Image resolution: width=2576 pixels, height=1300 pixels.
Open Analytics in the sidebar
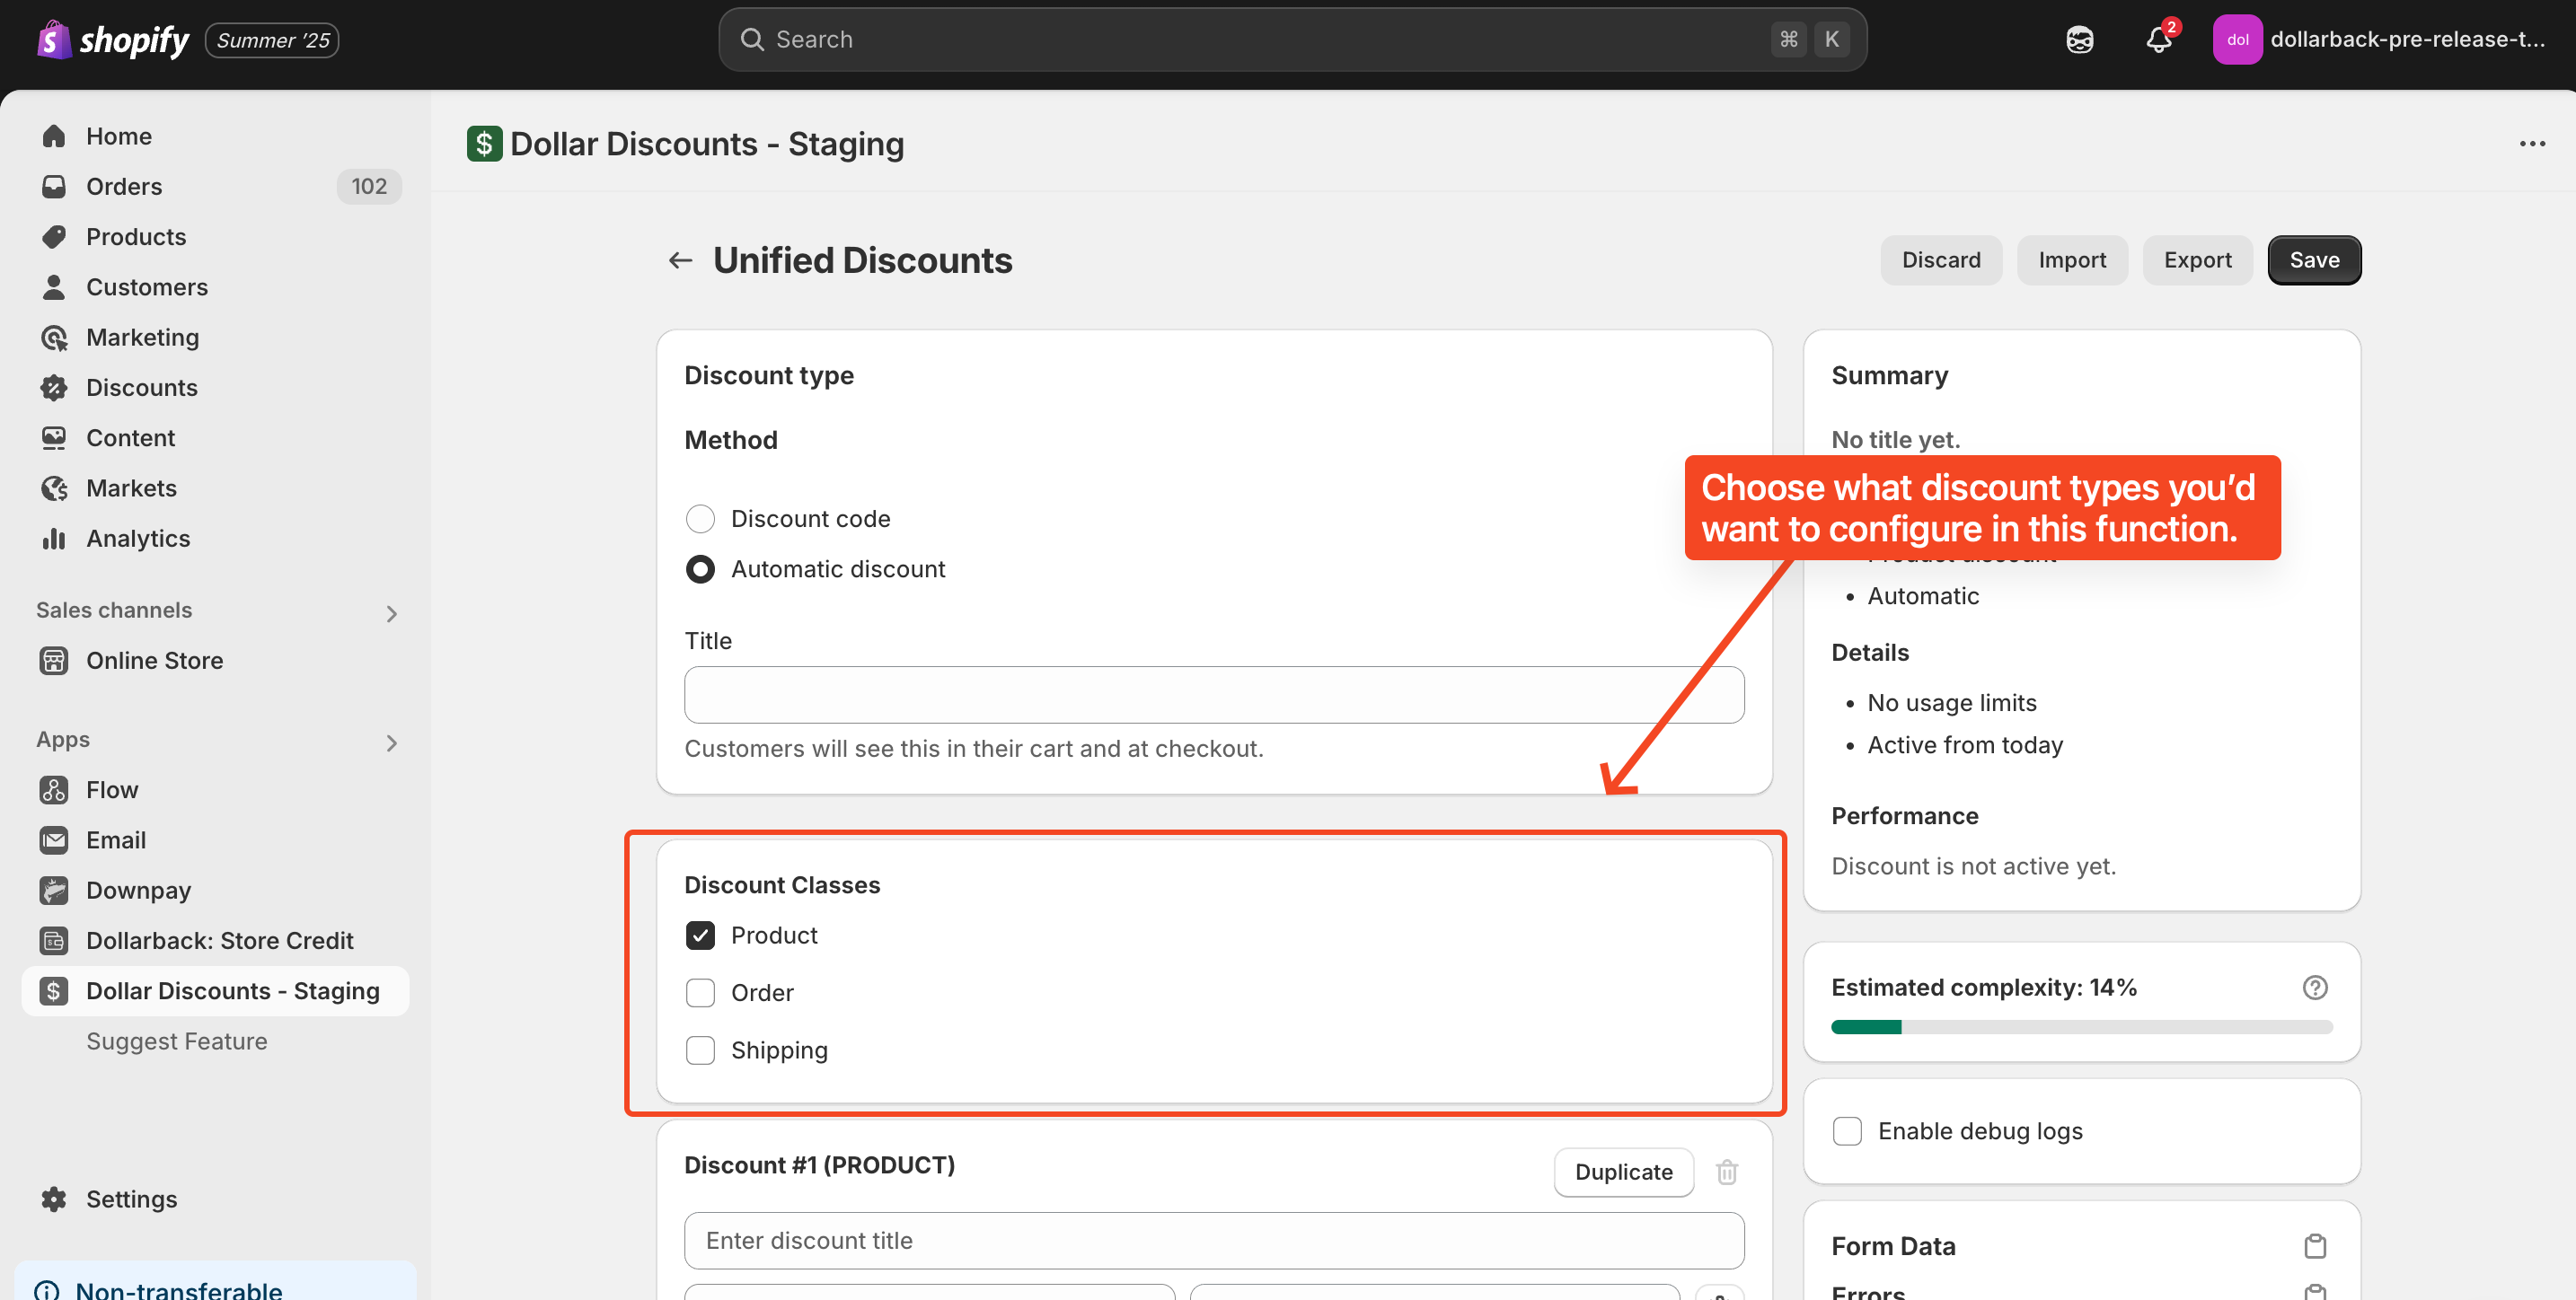(x=137, y=539)
